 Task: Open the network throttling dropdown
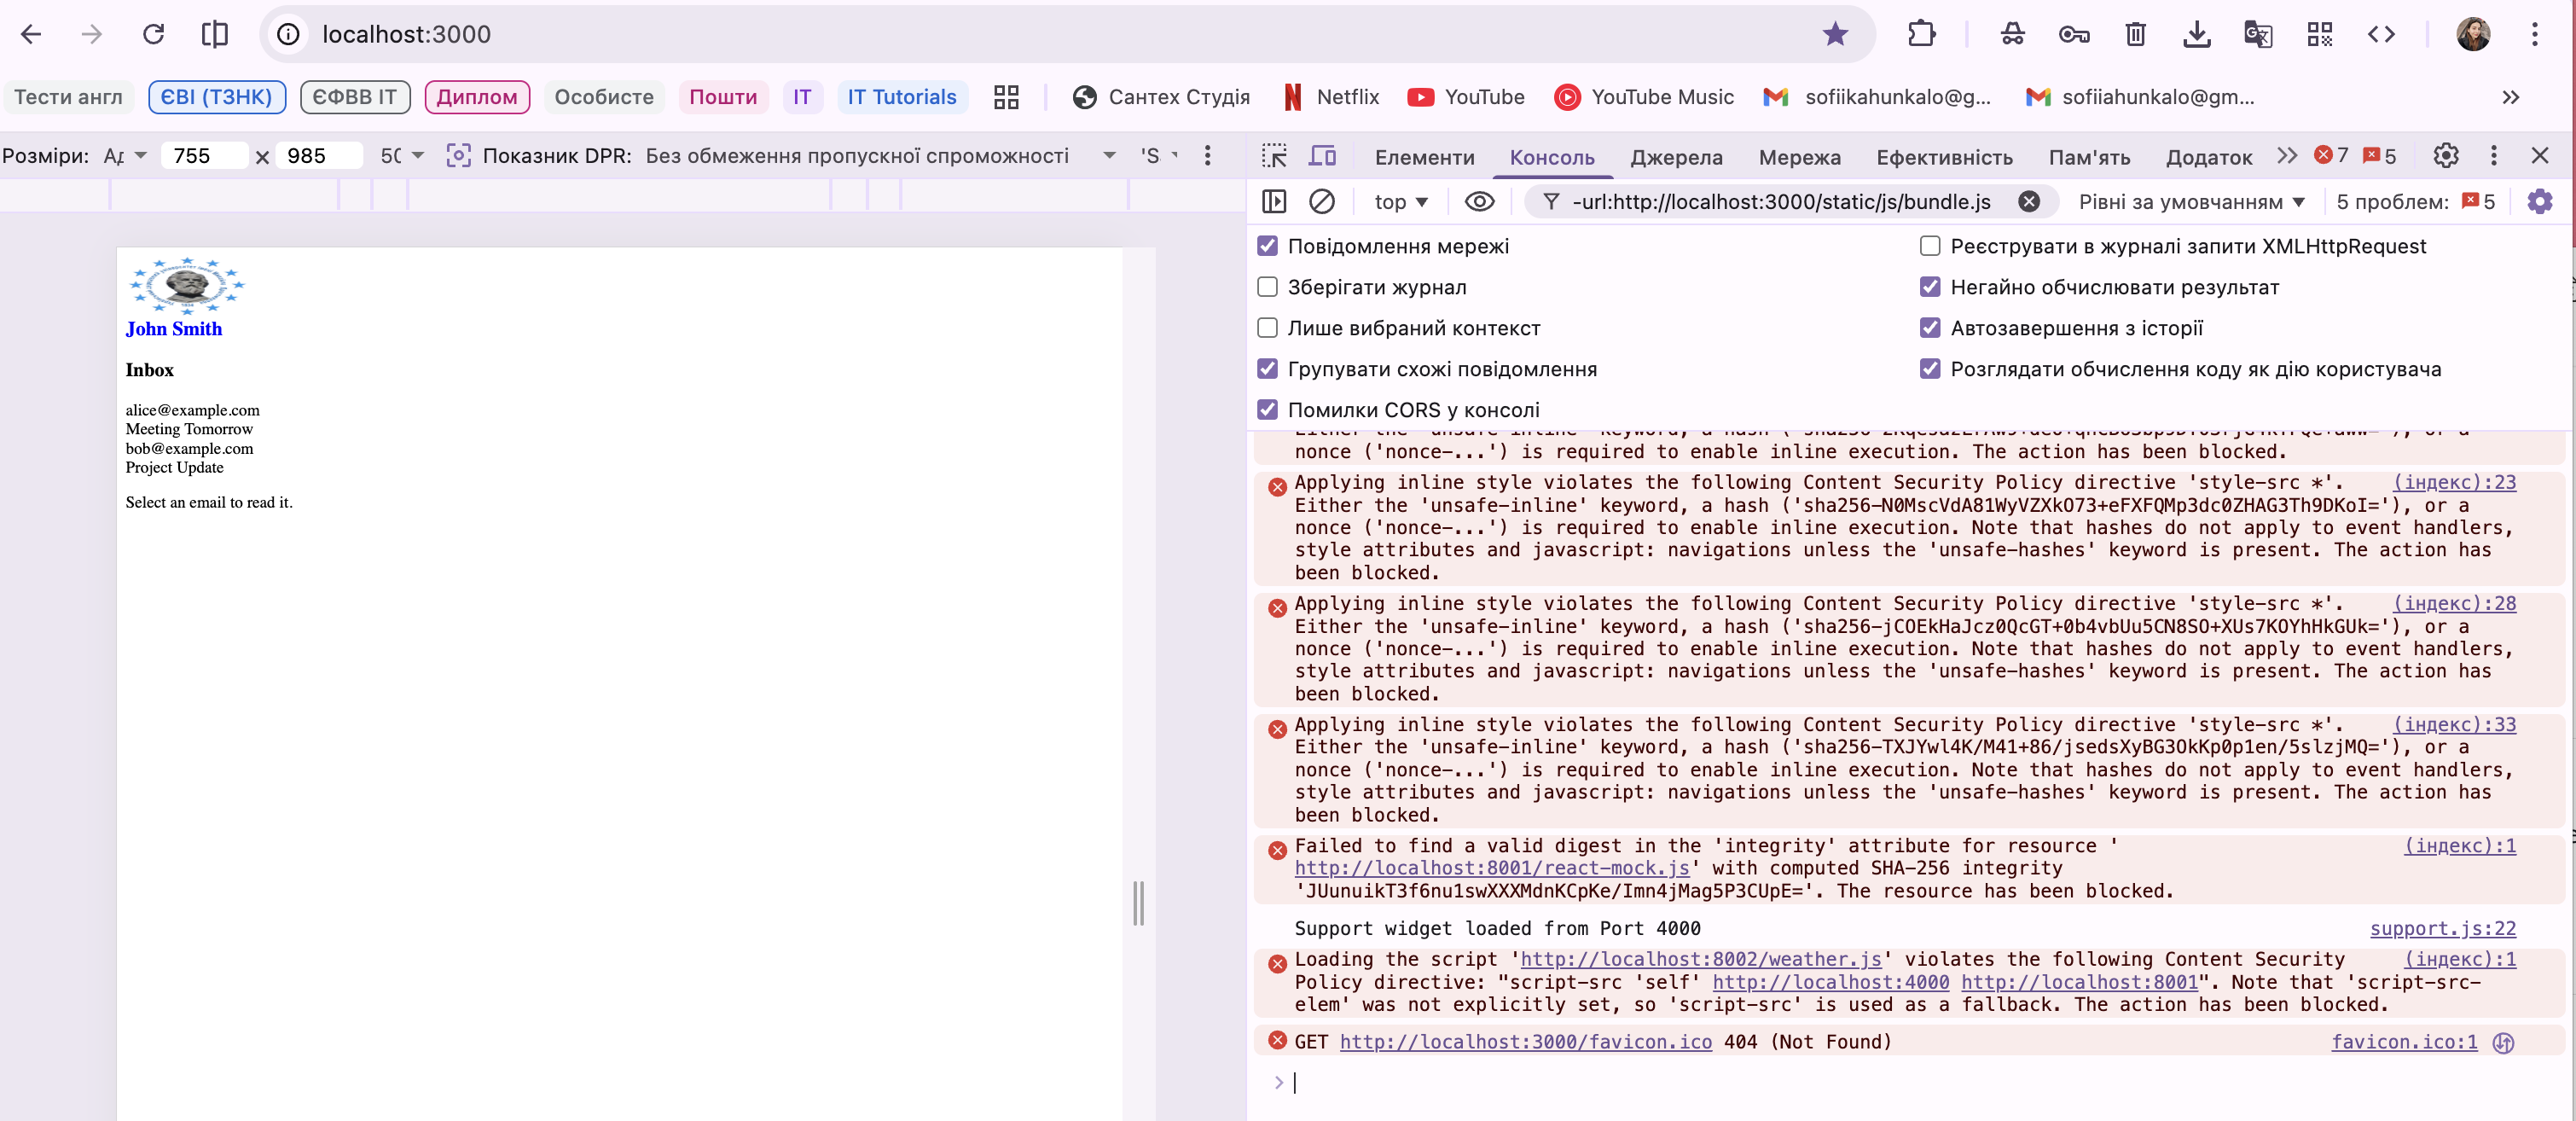coord(880,156)
